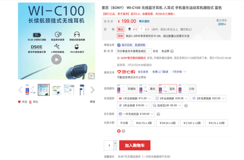Open 200+ cumulative reviews
This screenshot has height=160, width=244.
222,24
